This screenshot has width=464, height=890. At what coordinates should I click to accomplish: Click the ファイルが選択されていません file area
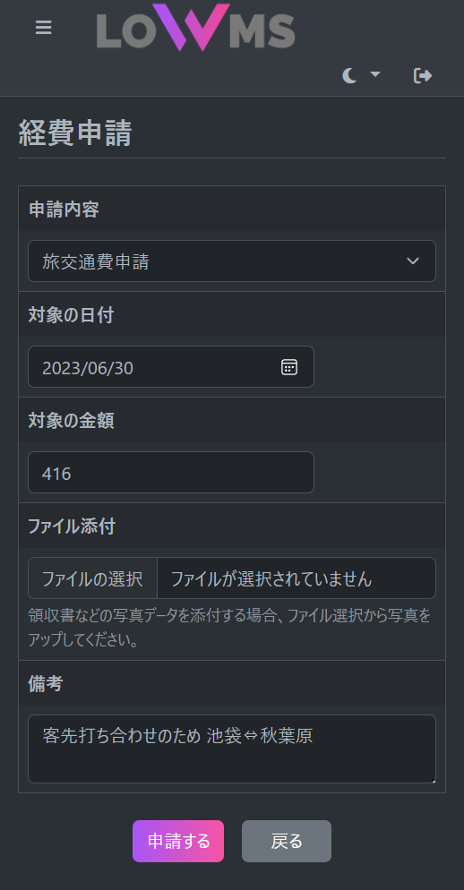point(296,578)
